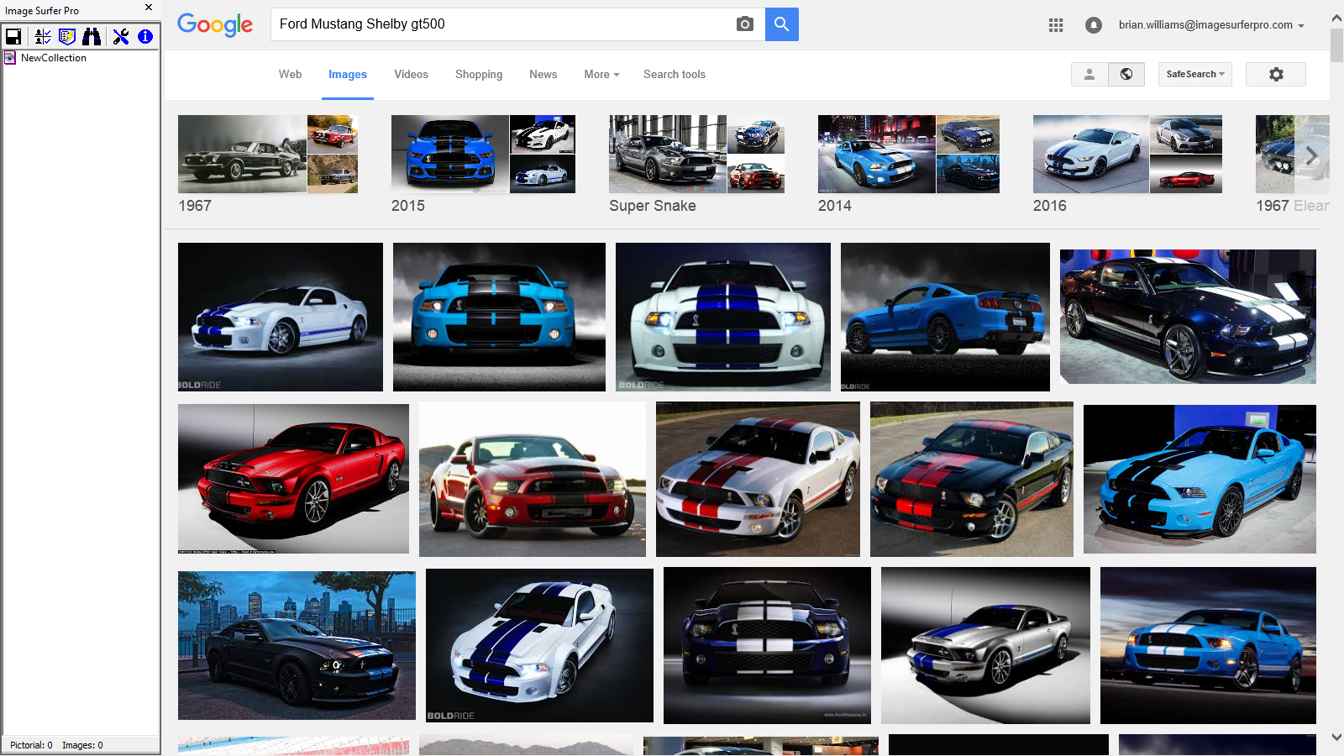This screenshot has height=756, width=1344.
Task: Toggle personal results person icon
Action: point(1089,74)
